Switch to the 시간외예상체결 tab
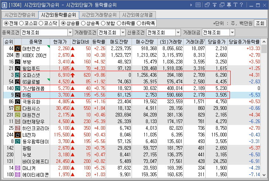This screenshot has height=181, width=269. [137, 15]
